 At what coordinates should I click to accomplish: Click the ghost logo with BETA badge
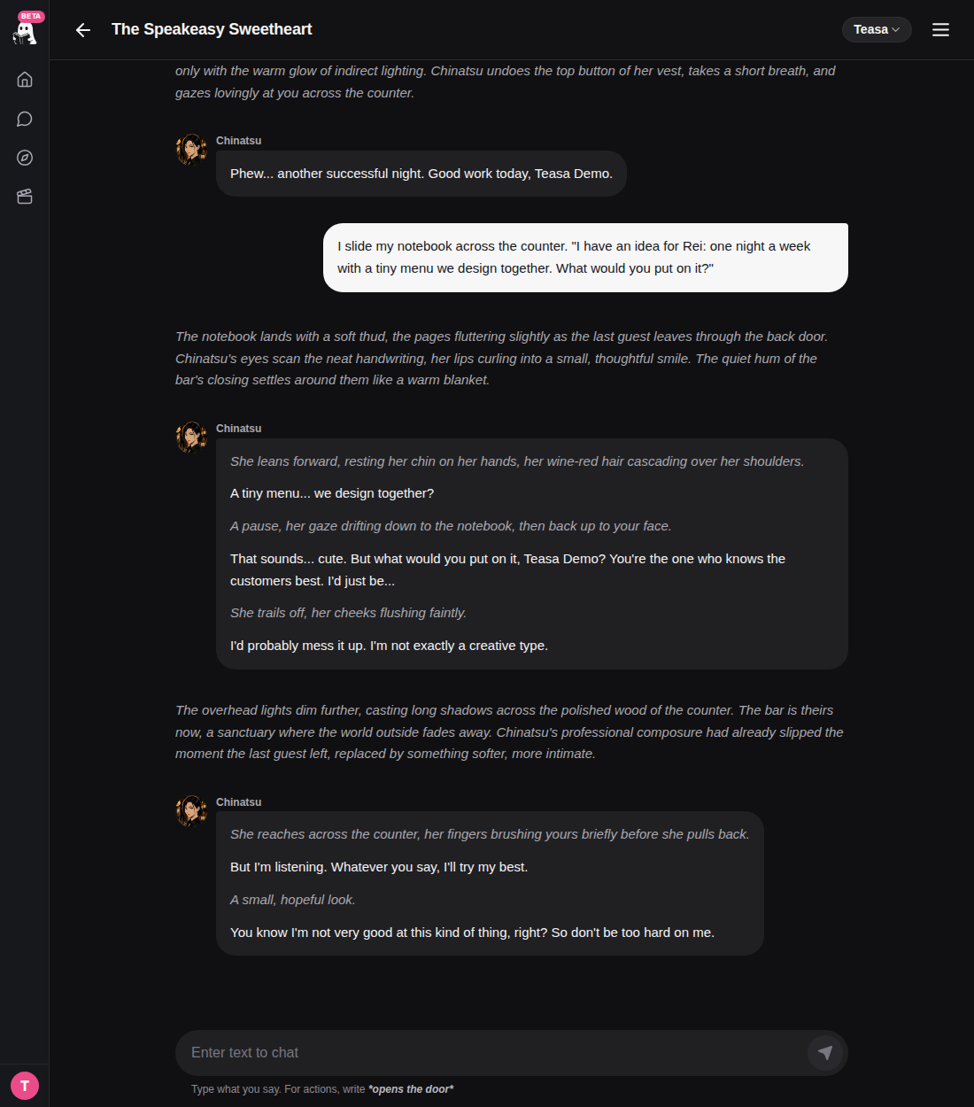26,29
